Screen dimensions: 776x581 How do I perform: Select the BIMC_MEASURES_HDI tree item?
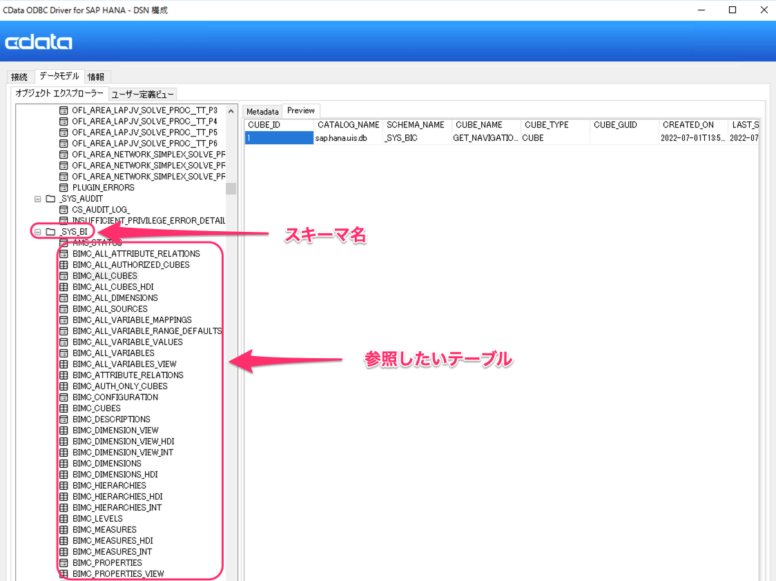(x=113, y=540)
